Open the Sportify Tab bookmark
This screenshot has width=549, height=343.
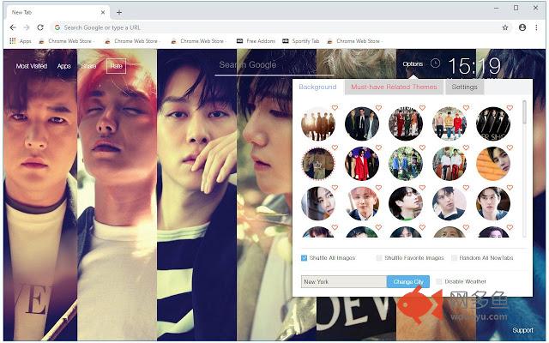pos(301,41)
